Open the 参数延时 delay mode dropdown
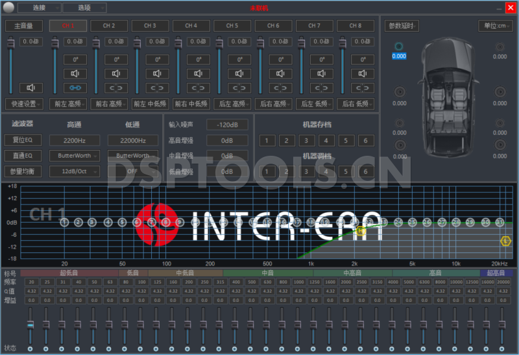 tap(402, 26)
